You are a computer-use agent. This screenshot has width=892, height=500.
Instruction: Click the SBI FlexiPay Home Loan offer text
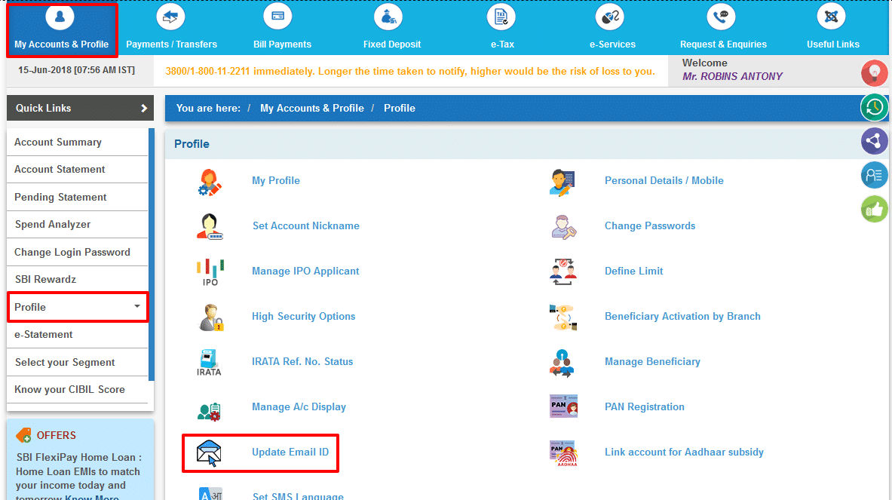(78, 476)
